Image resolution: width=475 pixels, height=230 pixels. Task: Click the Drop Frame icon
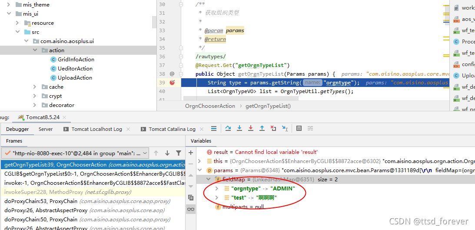pyautogui.click(x=273, y=129)
